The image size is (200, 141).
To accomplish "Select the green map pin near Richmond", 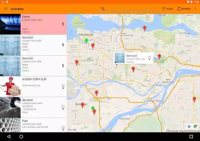I will [93, 108].
